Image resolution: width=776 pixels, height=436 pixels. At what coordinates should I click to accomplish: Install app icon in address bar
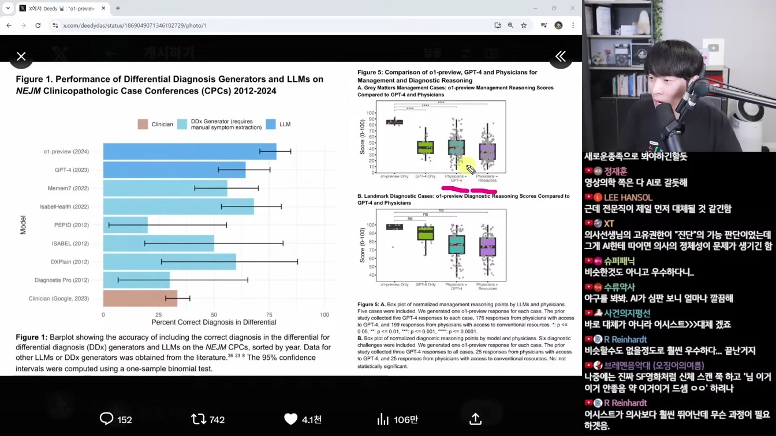click(498, 25)
